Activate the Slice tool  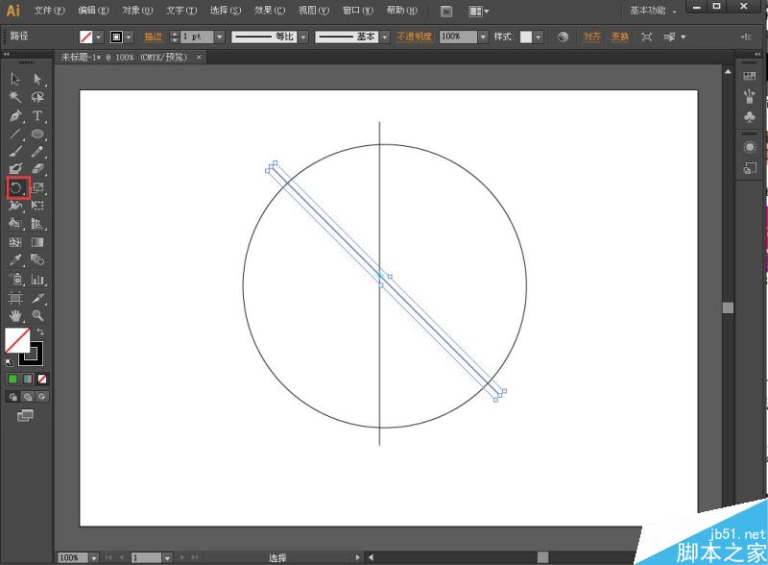coord(37,298)
